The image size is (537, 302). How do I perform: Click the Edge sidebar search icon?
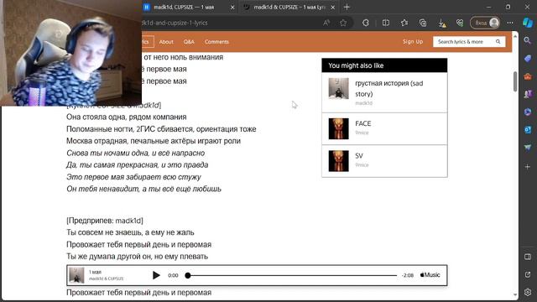click(x=528, y=41)
